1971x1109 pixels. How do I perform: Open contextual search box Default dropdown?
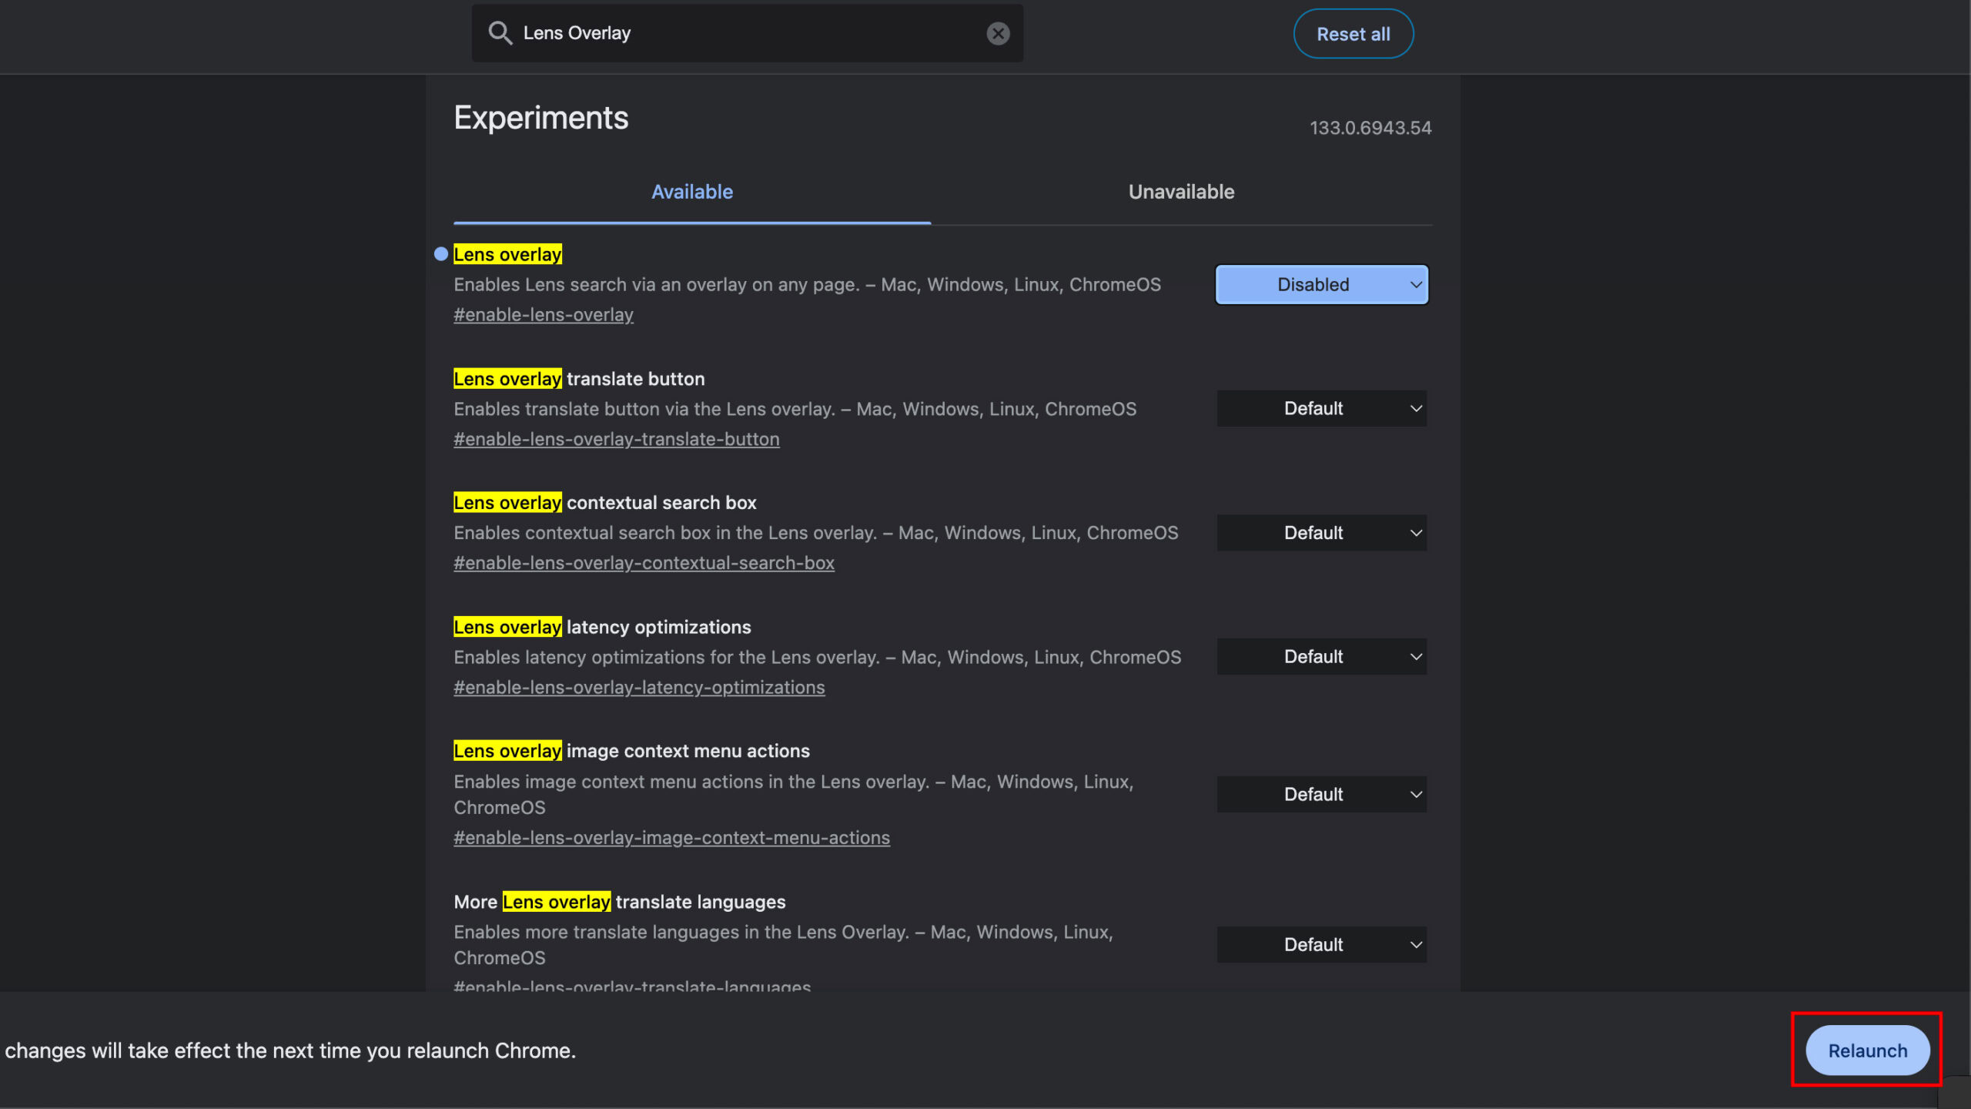click(x=1321, y=533)
